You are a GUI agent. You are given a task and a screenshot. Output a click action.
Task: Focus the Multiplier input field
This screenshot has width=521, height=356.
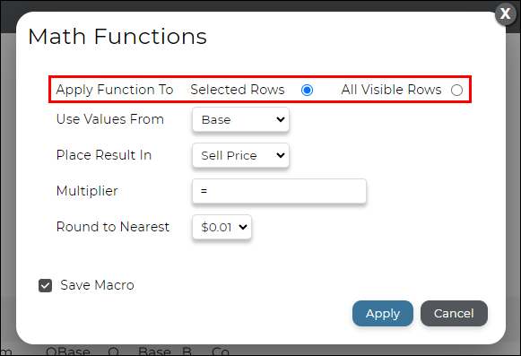(x=279, y=191)
